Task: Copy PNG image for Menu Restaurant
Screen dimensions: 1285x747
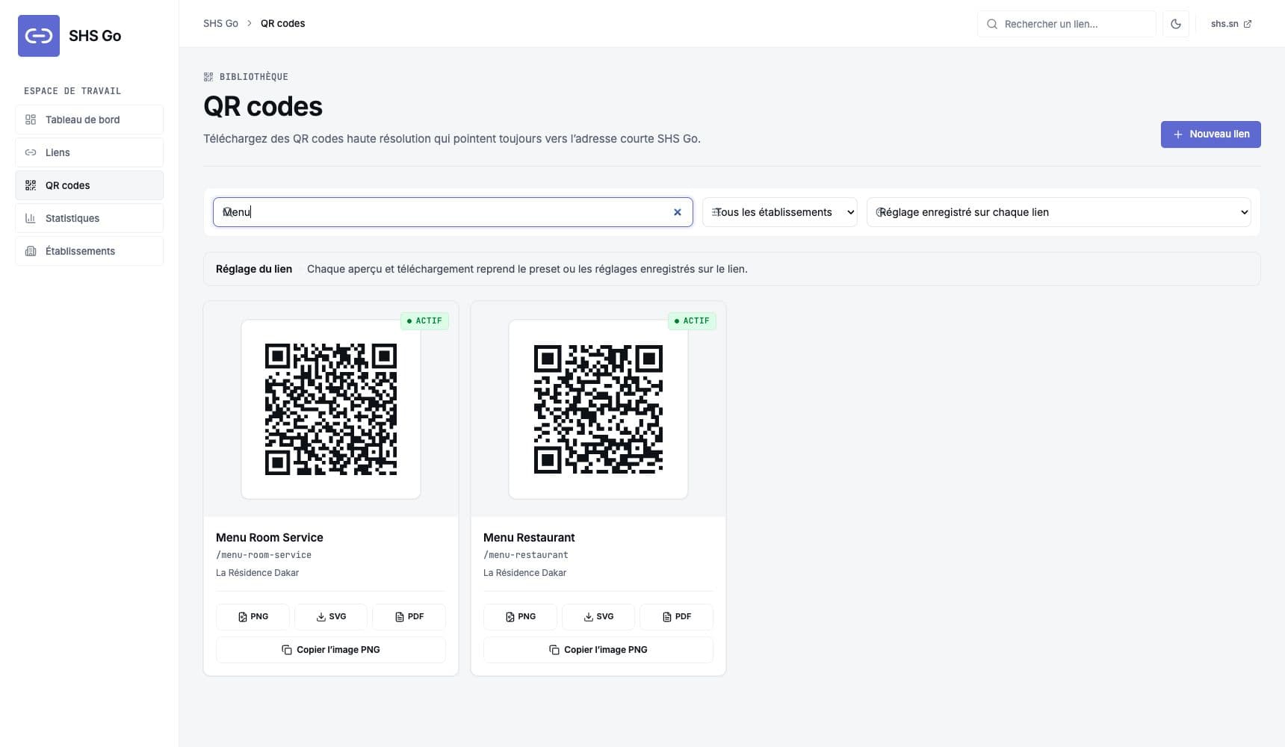Action: click(598, 650)
